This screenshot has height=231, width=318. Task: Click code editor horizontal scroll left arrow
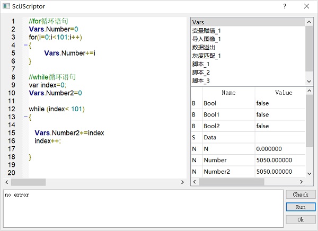(x=7, y=182)
